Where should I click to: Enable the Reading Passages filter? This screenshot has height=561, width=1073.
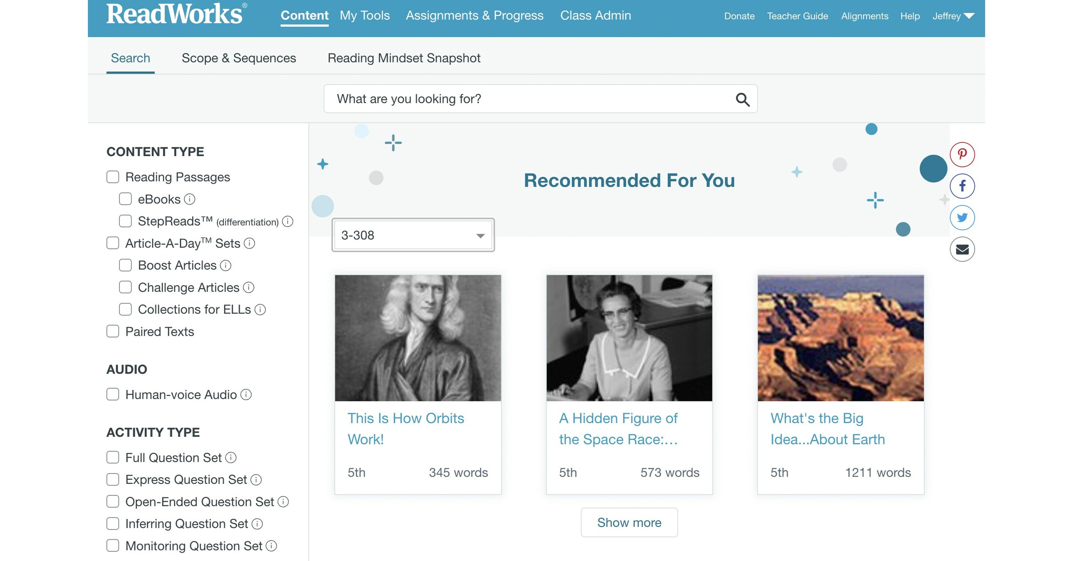pyautogui.click(x=112, y=177)
